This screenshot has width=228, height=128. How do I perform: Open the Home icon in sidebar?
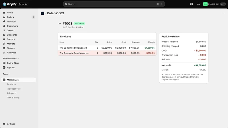[x=4, y=13]
